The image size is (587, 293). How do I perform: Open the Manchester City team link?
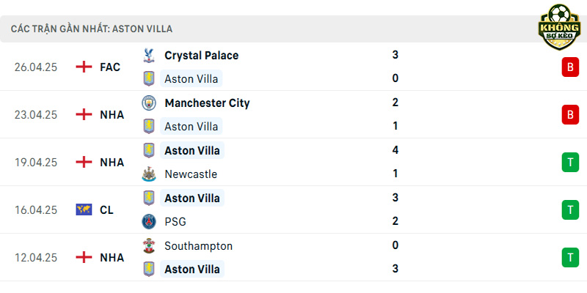pos(207,103)
